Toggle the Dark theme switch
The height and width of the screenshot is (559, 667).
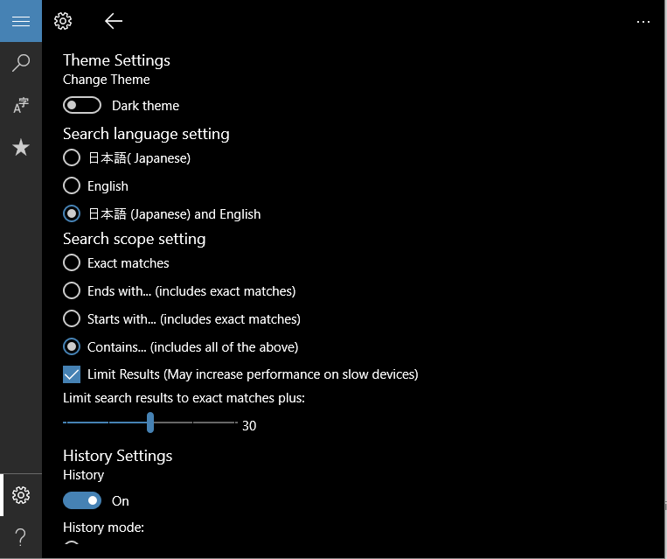pos(82,105)
